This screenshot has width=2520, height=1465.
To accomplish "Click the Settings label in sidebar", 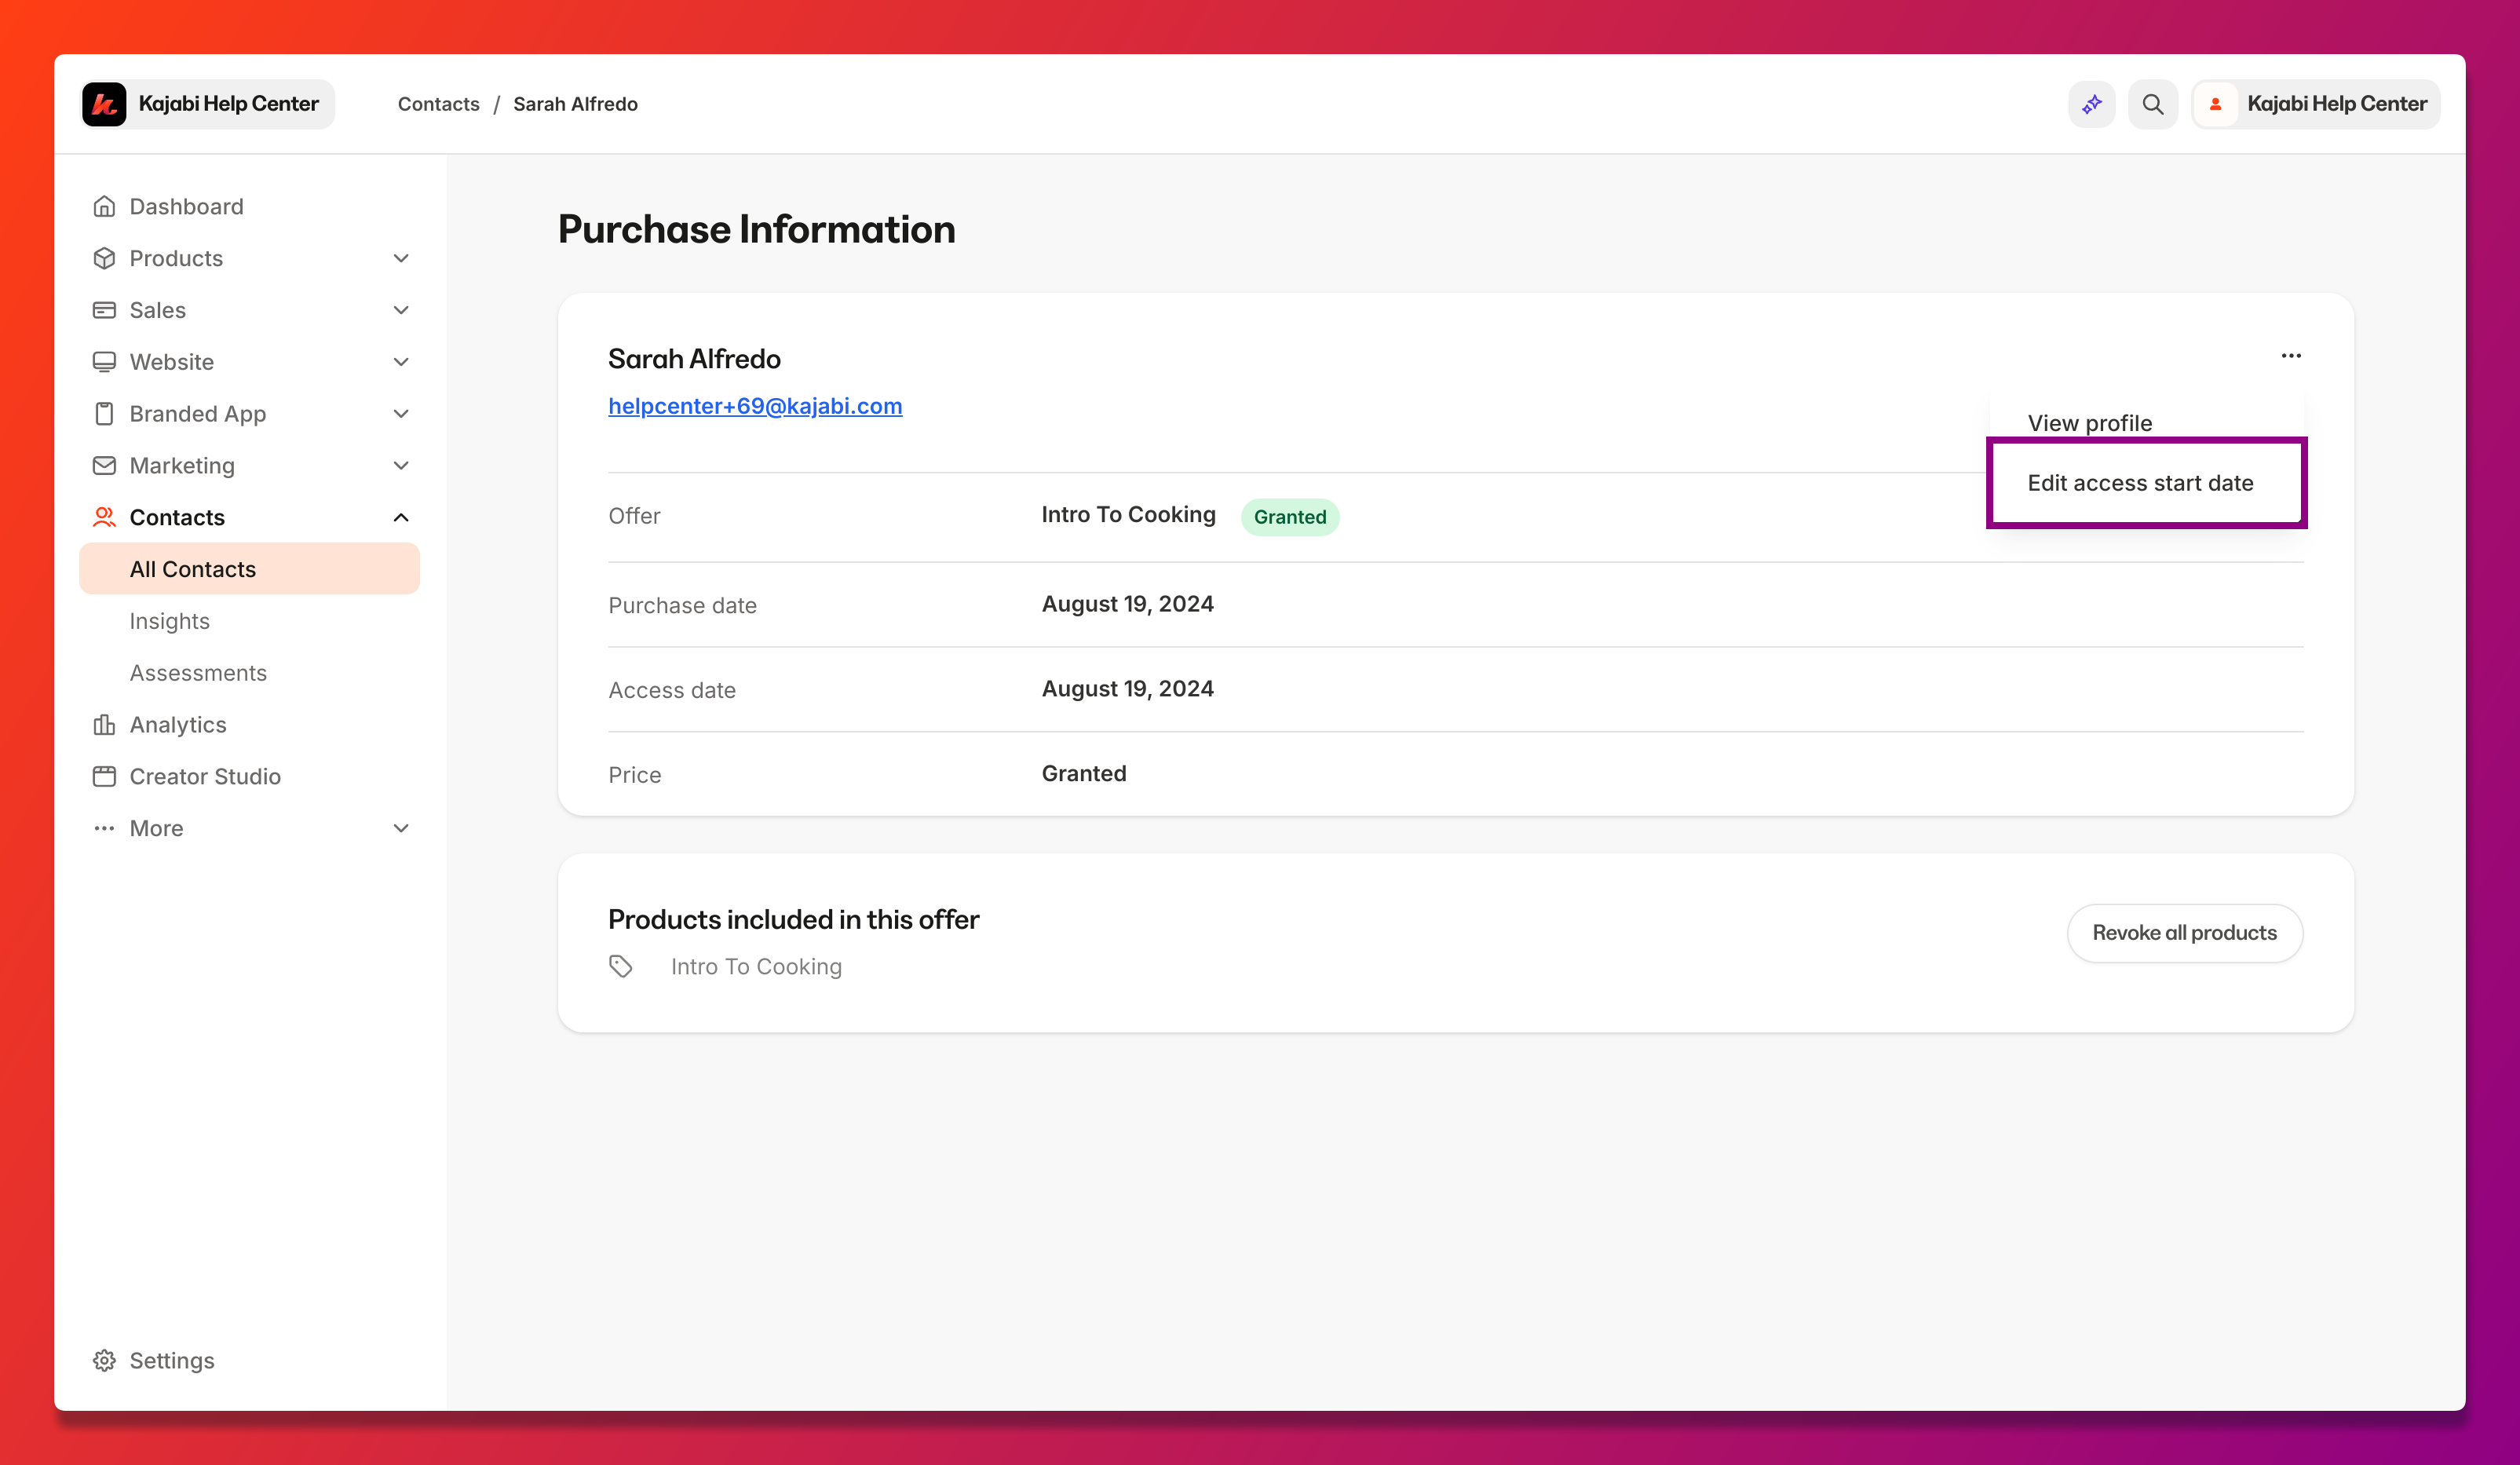I will [172, 1360].
